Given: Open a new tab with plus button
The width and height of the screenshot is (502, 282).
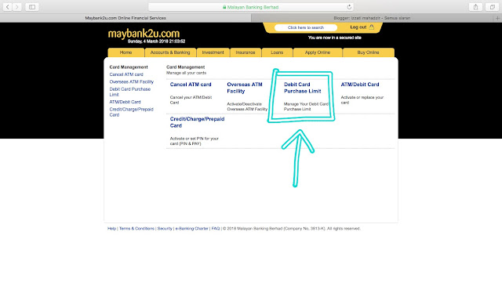Looking at the screenshot, I should (497, 18).
